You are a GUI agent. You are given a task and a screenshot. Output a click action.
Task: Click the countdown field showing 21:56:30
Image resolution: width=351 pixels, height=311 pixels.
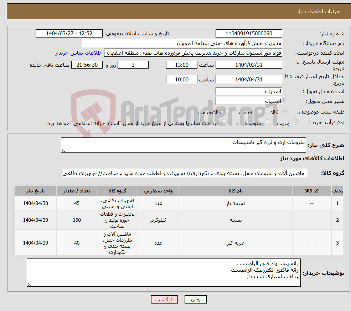tap(87, 65)
